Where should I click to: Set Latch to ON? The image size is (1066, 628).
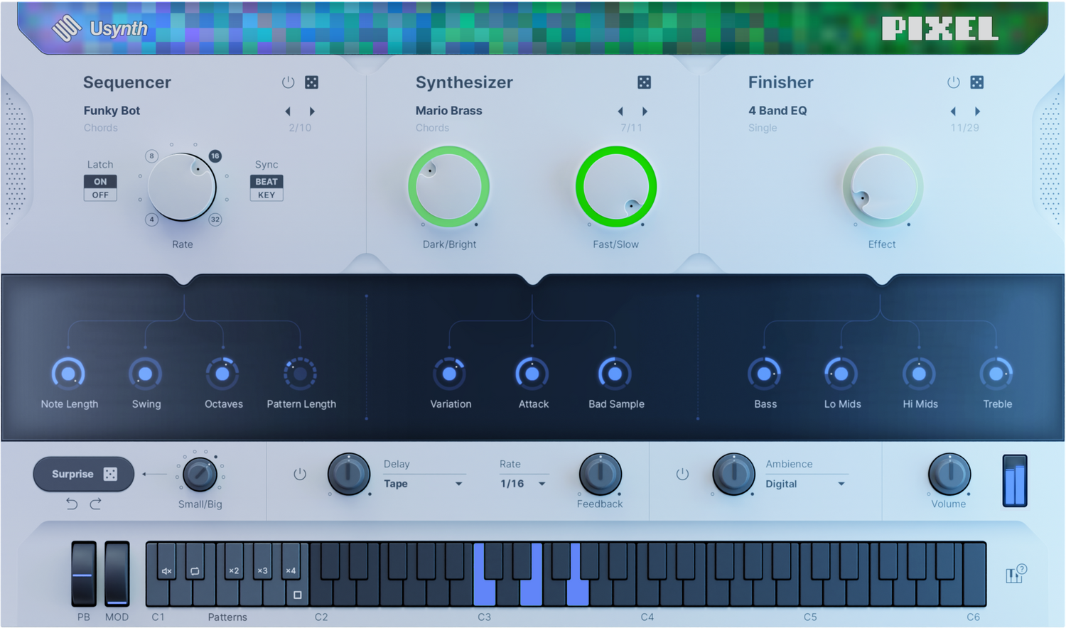click(x=99, y=181)
